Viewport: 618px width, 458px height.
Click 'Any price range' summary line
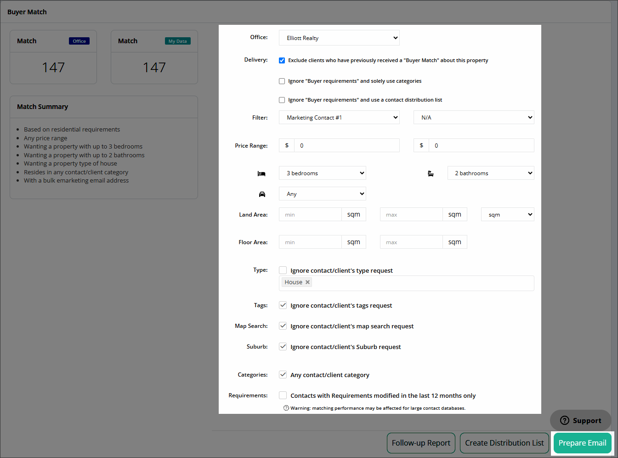pyautogui.click(x=45, y=138)
